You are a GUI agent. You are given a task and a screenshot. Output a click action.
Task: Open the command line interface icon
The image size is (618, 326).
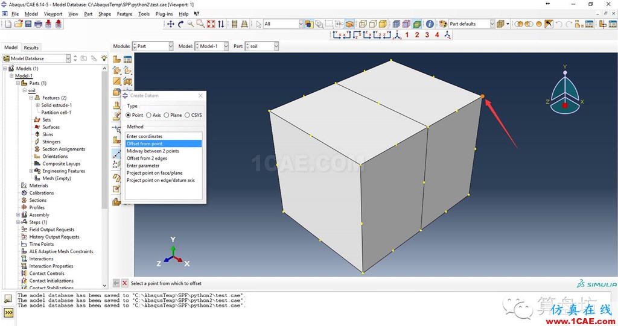(8, 313)
